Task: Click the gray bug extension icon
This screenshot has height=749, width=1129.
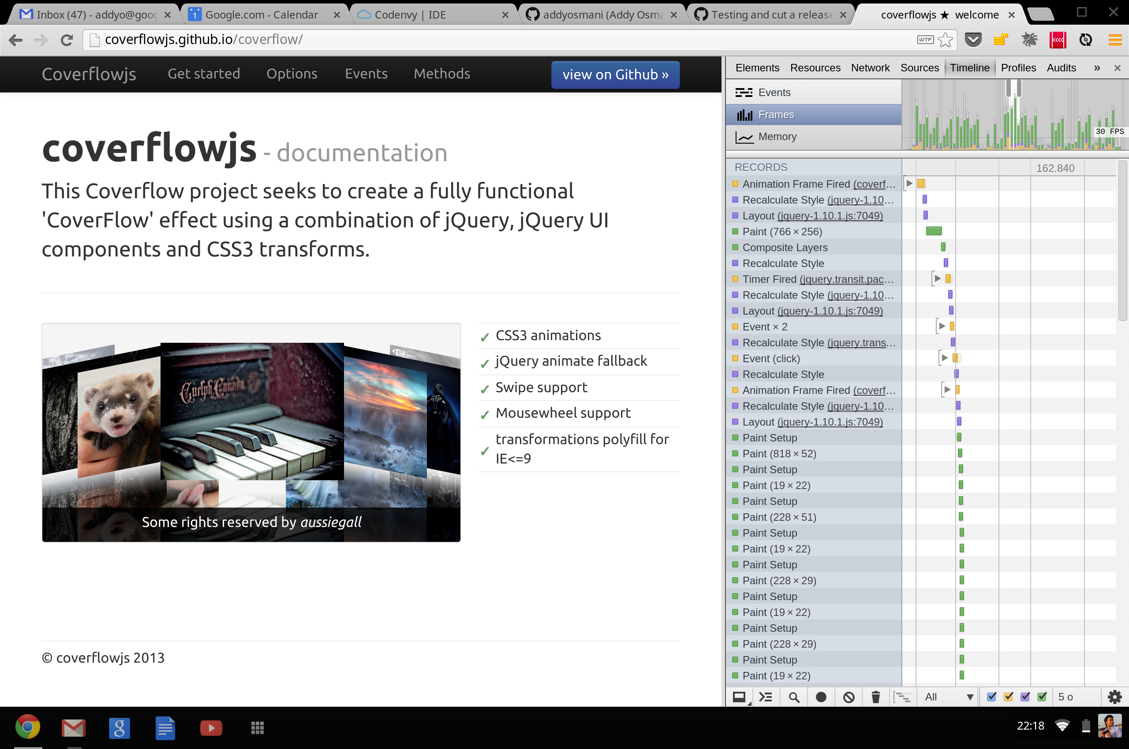Action: (x=1029, y=40)
